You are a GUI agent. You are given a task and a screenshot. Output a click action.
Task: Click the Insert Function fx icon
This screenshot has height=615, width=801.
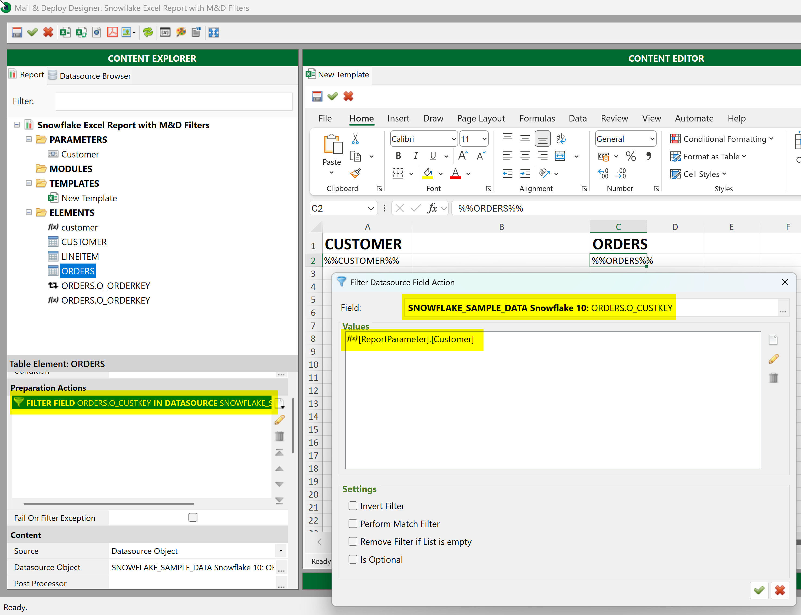[432, 208]
